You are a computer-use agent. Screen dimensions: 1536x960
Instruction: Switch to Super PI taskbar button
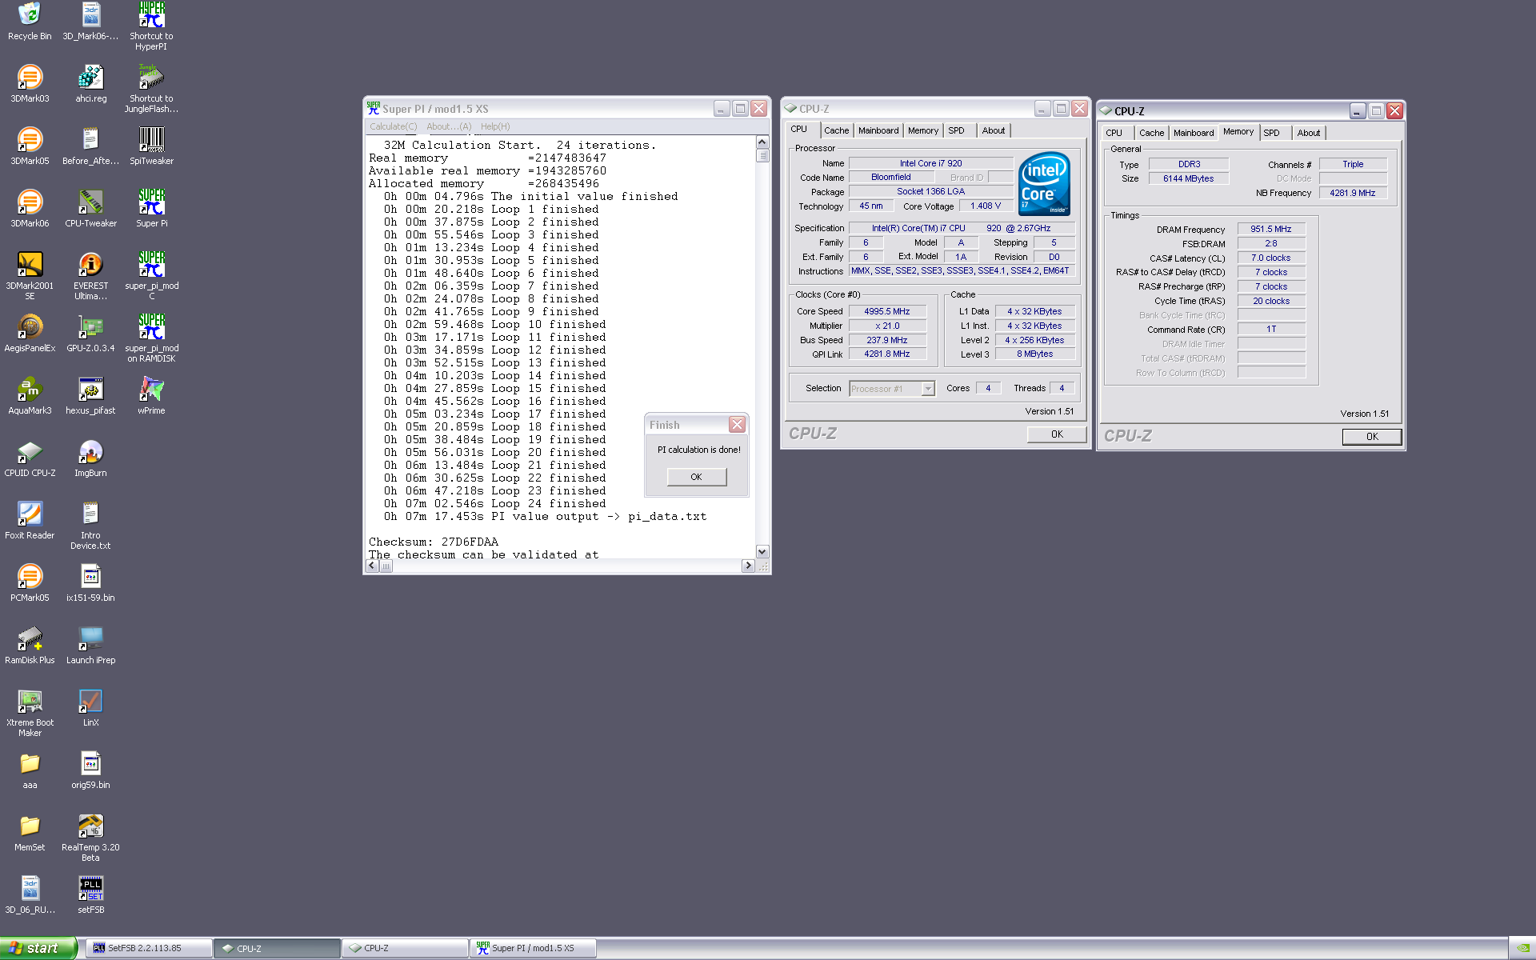coord(533,948)
